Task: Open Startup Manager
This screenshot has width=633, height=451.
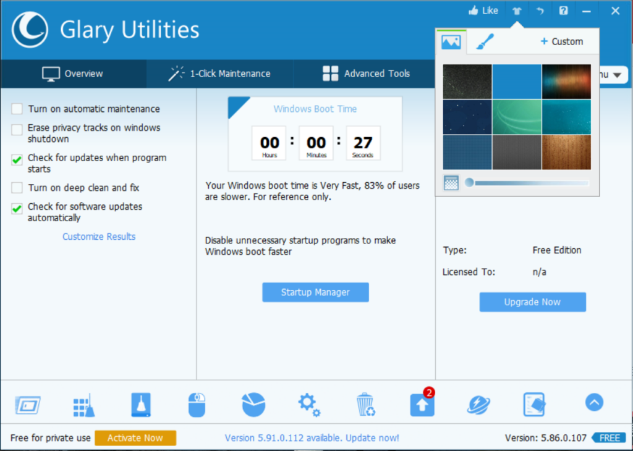Action: 315,292
